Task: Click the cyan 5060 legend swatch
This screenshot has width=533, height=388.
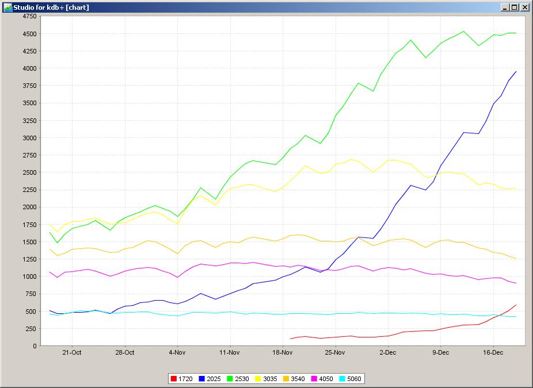Action: pyautogui.click(x=342, y=379)
